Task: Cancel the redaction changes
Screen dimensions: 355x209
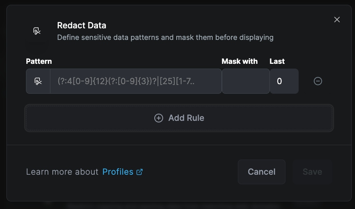Action: coord(261,172)
